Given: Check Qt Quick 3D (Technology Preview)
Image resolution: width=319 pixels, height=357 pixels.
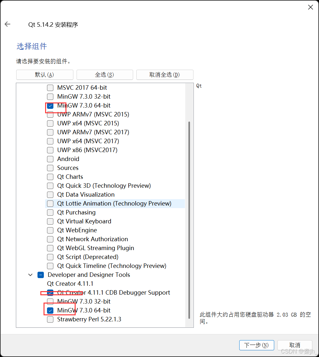Looking at the screenshot, I should point(50,186).
